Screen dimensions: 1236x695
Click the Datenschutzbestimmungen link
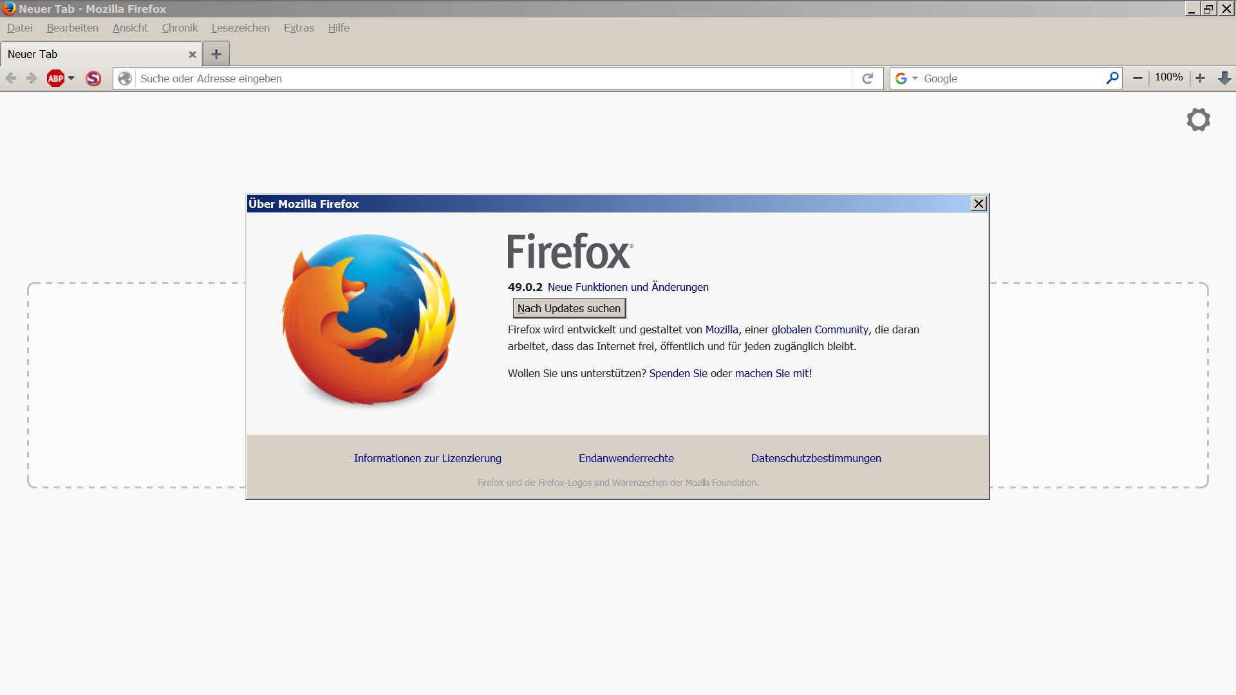point(816,458)
